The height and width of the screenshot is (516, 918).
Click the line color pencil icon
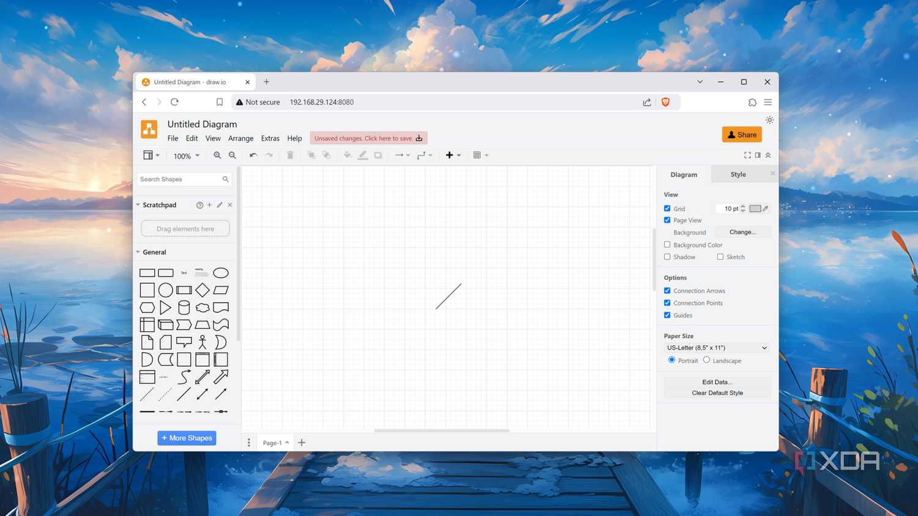363,155
